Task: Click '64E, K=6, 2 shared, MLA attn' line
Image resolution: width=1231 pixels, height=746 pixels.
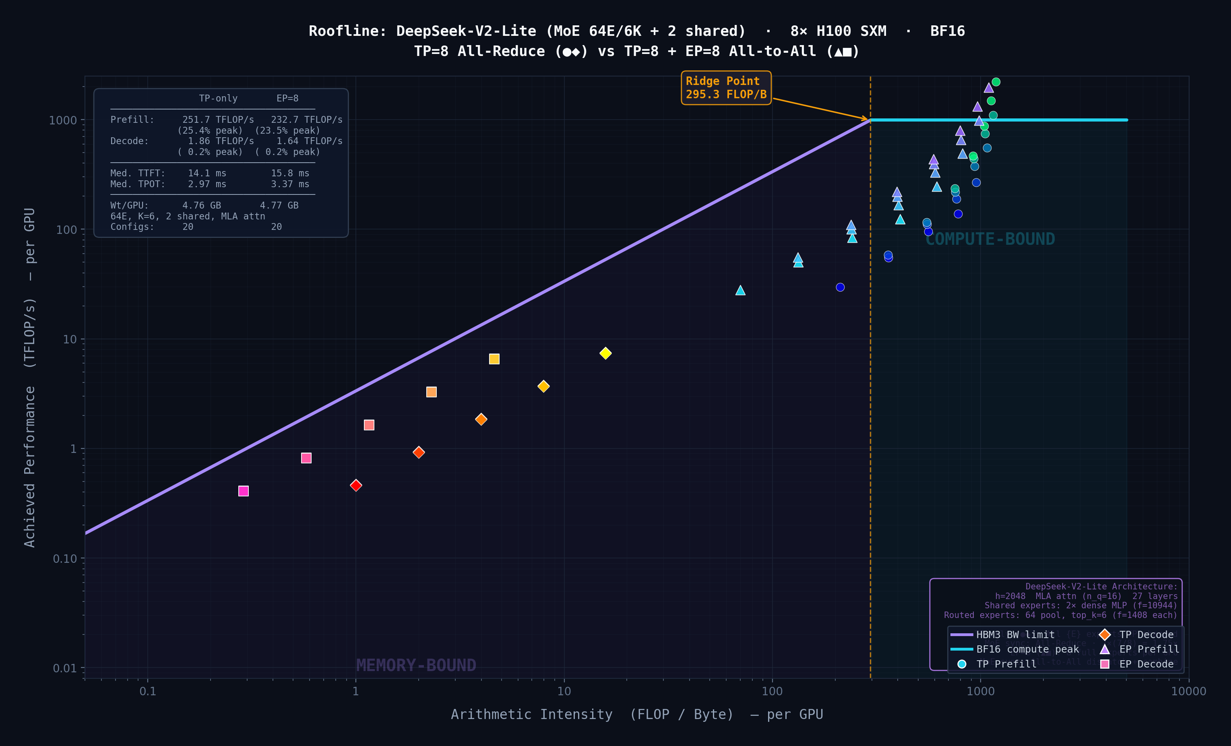Action: (x=188, y=216)
